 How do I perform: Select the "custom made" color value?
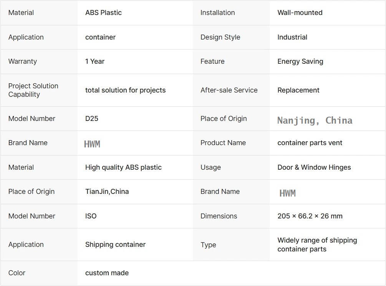tap(107, 273)
